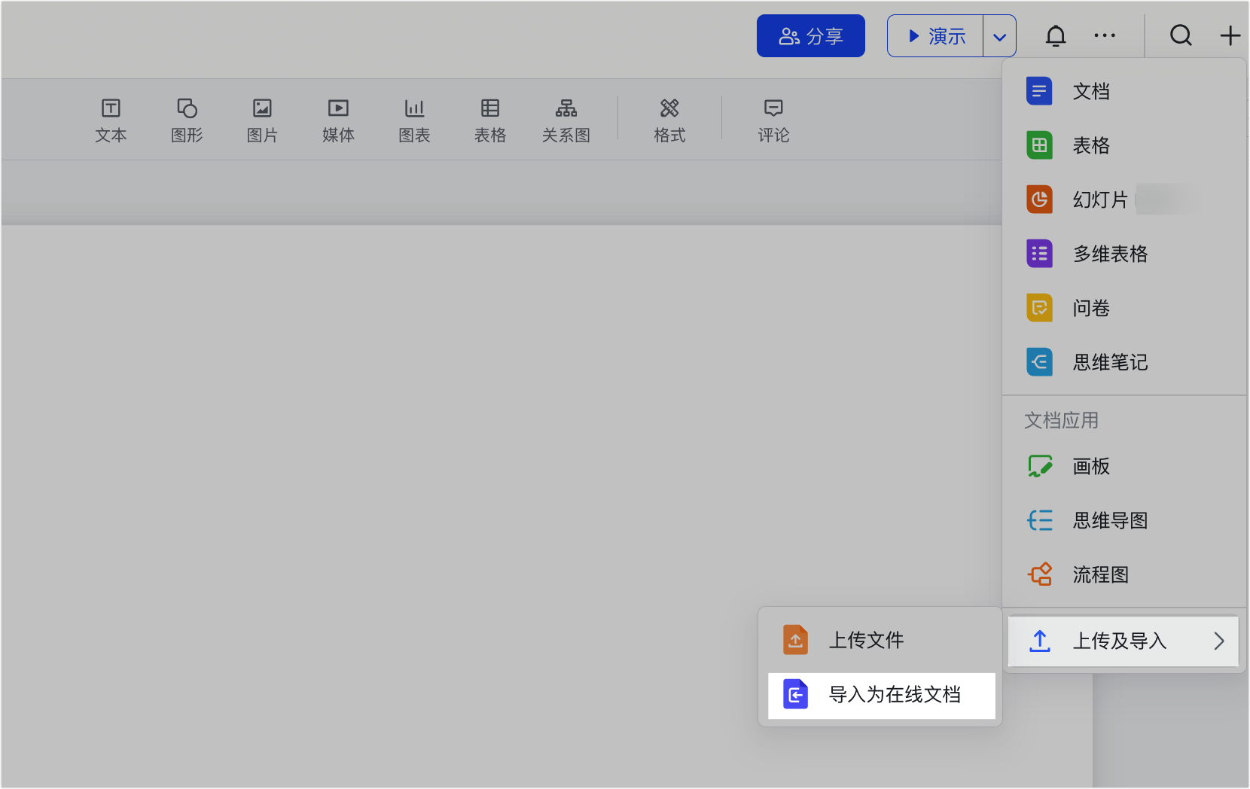Image resolution: width=1250 pixels, height=789 pixels.
Task: Insert a chart using 图表 tool
Action: pos(414,120)
